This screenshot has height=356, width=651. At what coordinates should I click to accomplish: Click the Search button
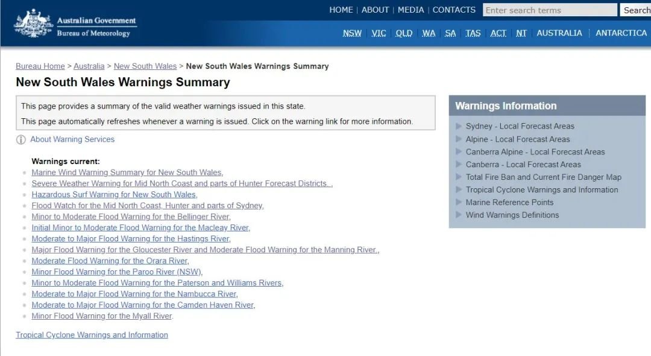coord(636,10)
